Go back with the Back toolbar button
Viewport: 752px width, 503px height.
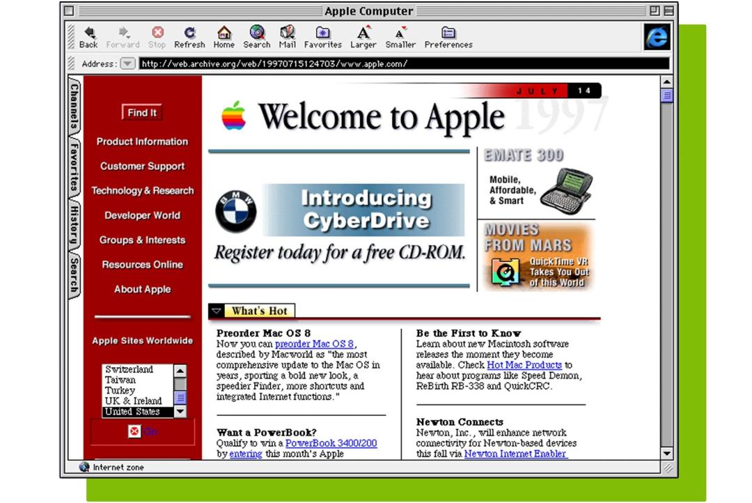point(88,38)
